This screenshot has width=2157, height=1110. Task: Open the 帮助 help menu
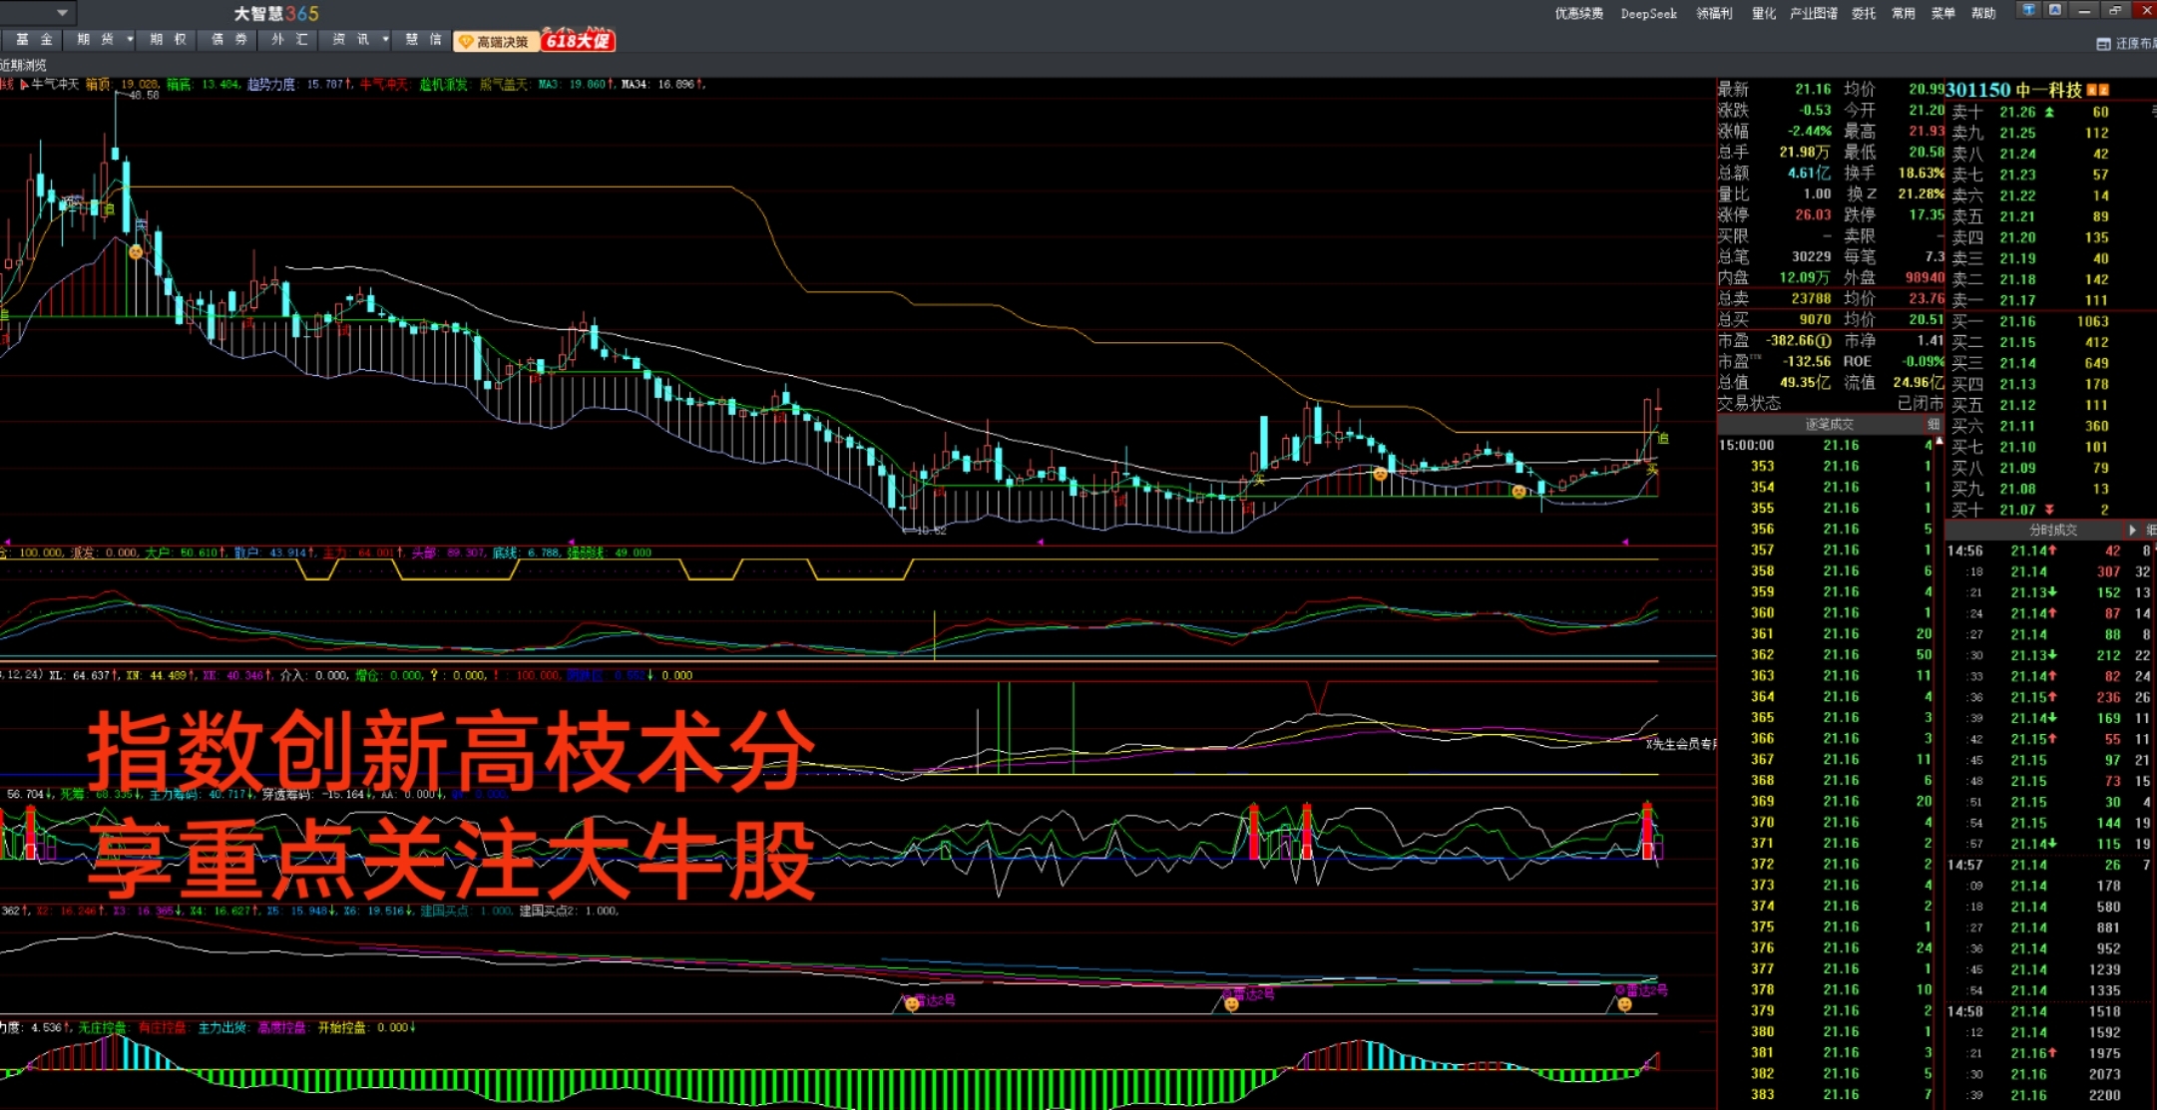[x=1983, y=13]
